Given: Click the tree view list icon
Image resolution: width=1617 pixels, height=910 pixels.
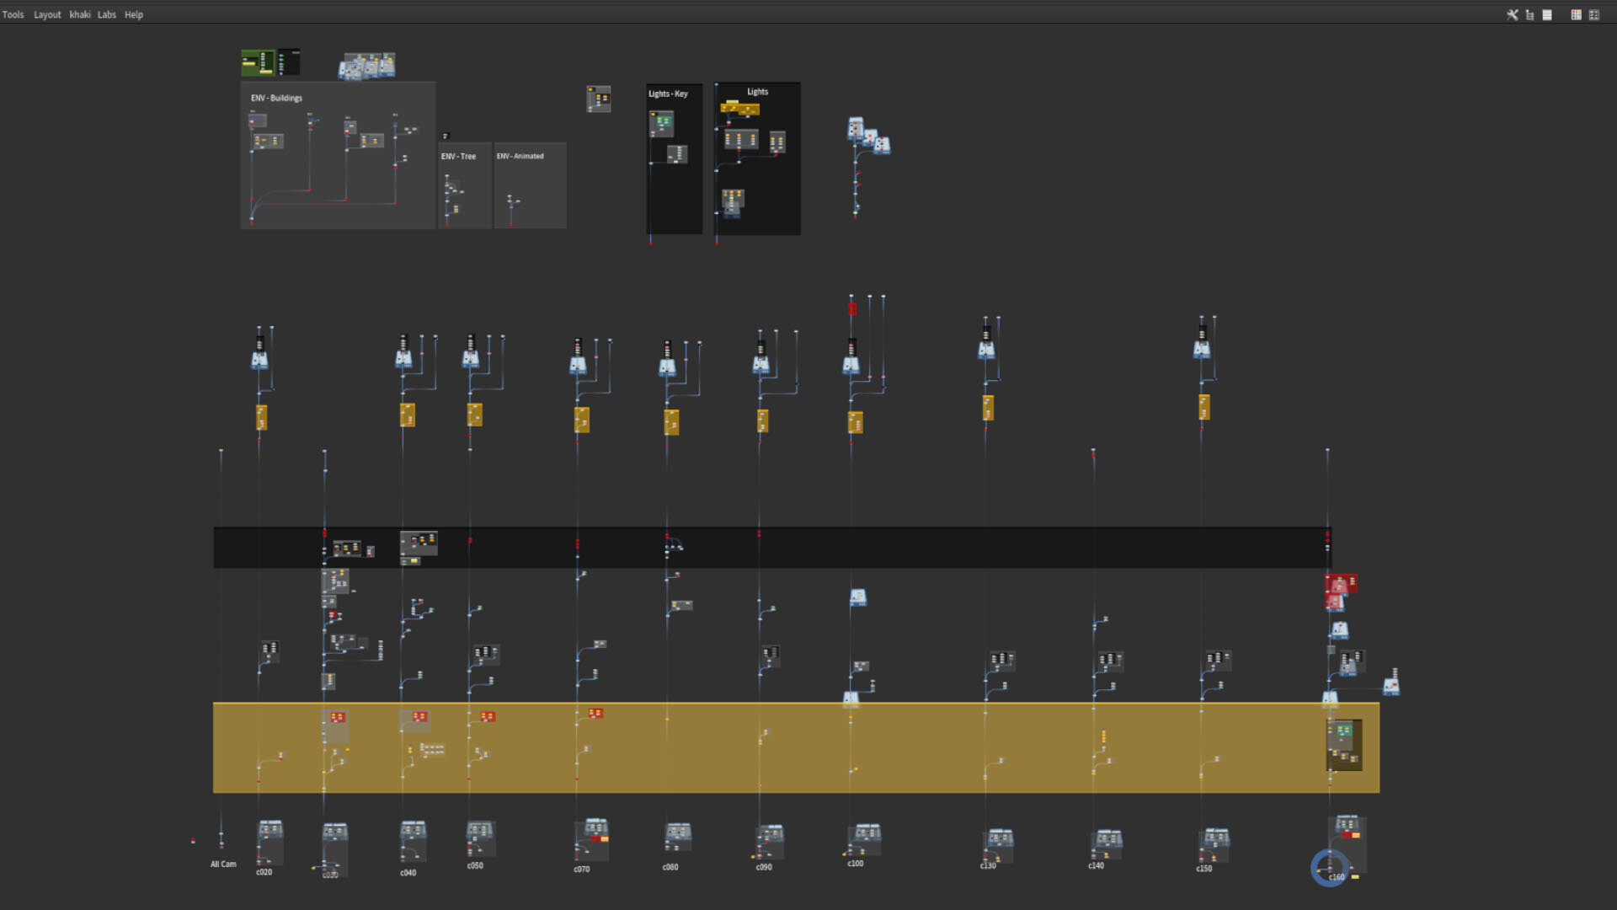Looking at the screenshot, I should click(x=1529, y=14).
